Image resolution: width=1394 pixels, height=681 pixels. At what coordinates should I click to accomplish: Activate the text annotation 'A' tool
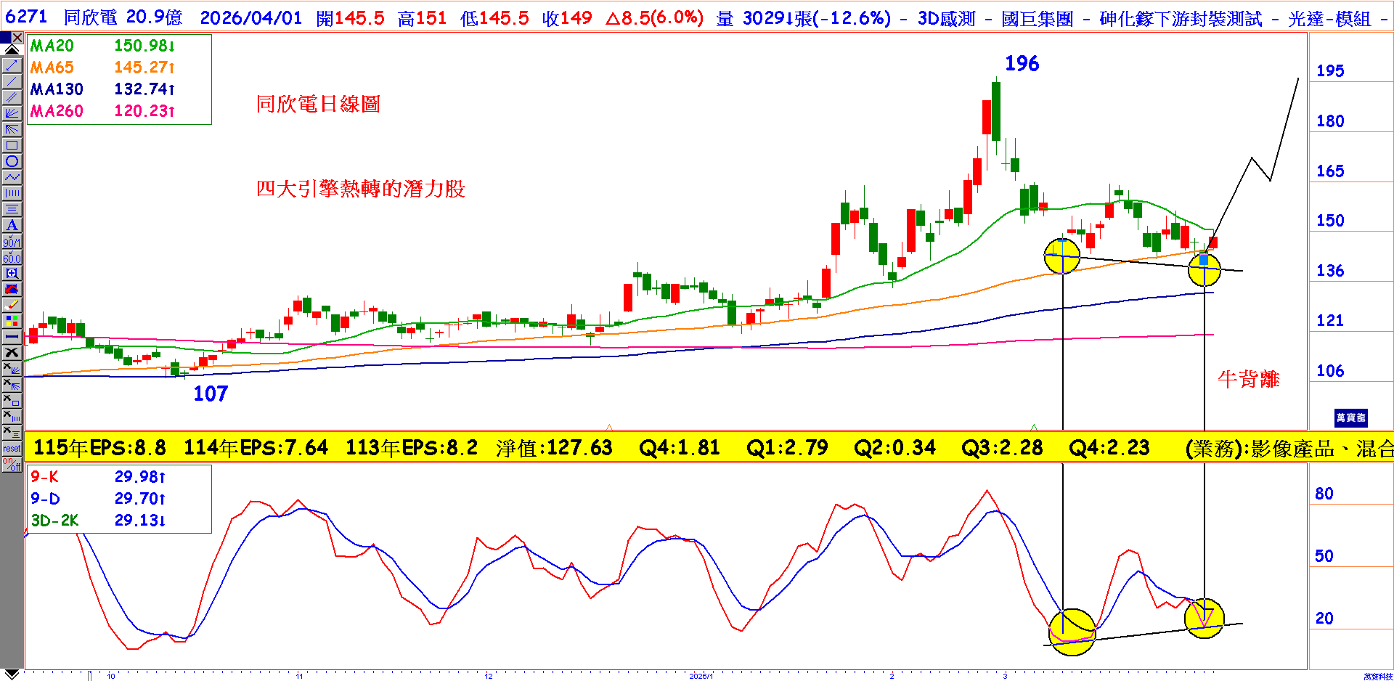point(12,225)
